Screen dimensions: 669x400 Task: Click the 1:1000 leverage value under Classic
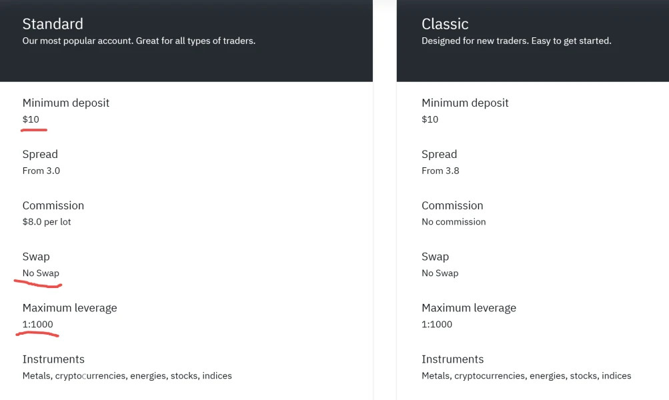tap(437, 325)
